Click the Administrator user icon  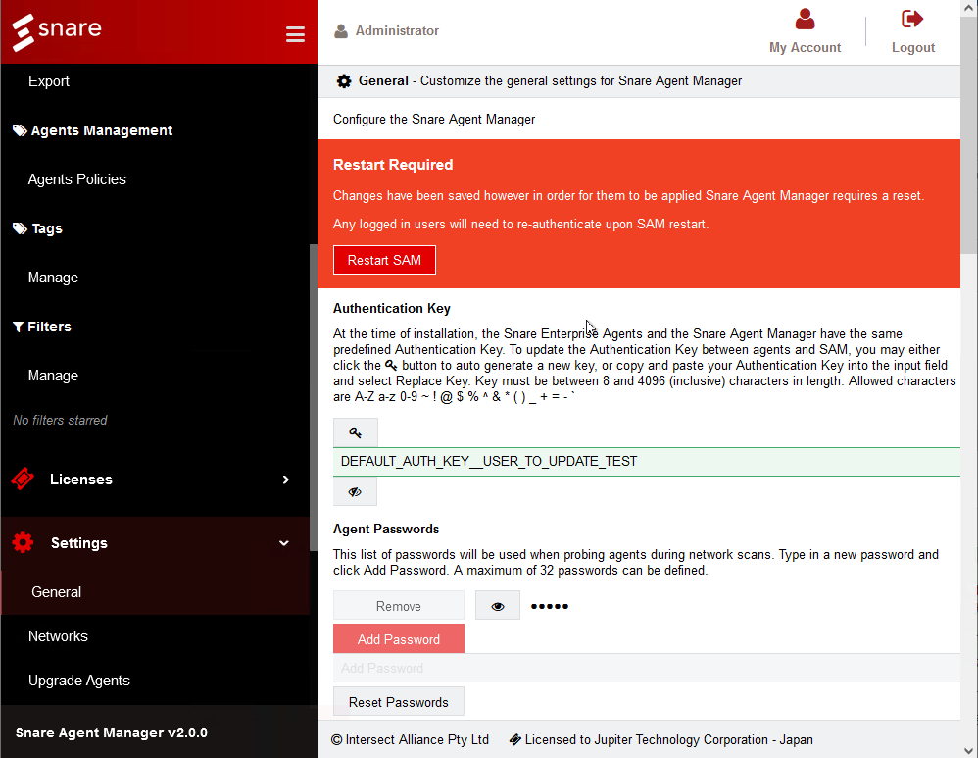click(x=341, y=31)
